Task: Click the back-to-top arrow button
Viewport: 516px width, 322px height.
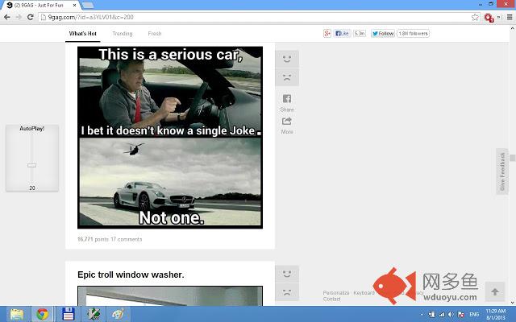Action: (x=494, y=291)
